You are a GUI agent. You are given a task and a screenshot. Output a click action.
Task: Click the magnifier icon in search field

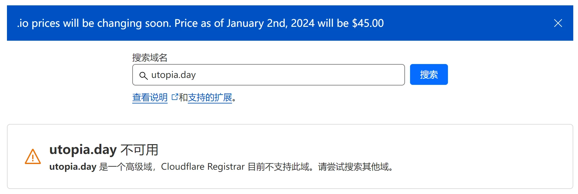143,75
